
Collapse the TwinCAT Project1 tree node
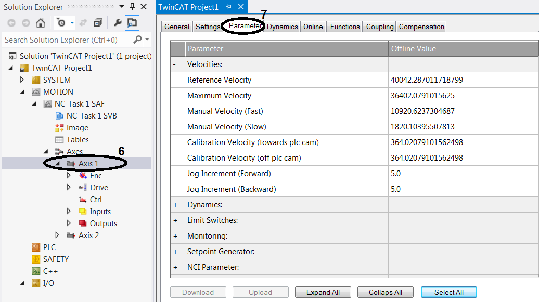(x=11, y=68)
